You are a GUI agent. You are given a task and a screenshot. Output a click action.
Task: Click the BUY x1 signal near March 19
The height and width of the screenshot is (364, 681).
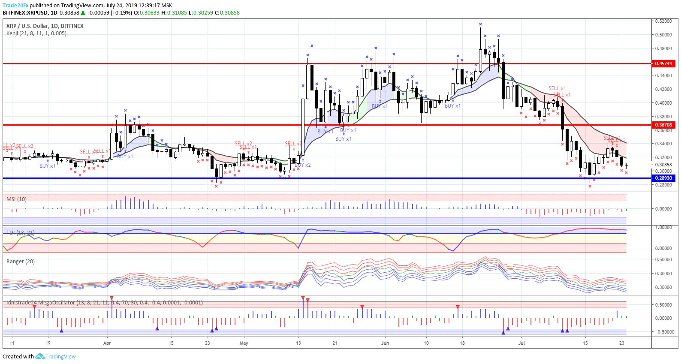(48, 166)
